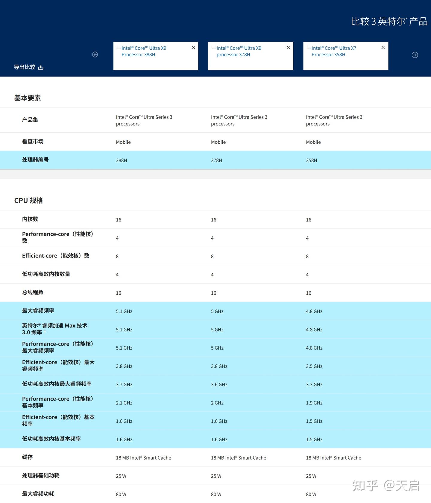431x503 pixels.
Task: Click 8 Efficient-core count for 378H
Action: [212, 257]
